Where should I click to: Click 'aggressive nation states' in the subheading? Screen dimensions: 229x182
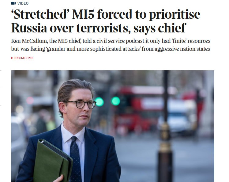coord(182,49)
